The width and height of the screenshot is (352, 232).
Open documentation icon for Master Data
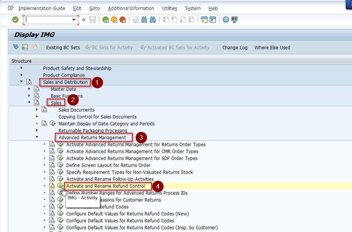37,89
